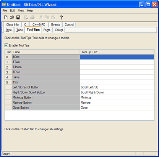Click the Print toolbar icon
159x157 pixels.
click(32, 18)
